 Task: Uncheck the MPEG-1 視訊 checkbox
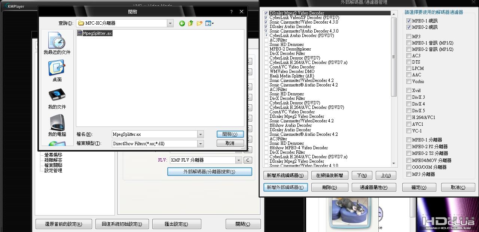click(409, 21)
